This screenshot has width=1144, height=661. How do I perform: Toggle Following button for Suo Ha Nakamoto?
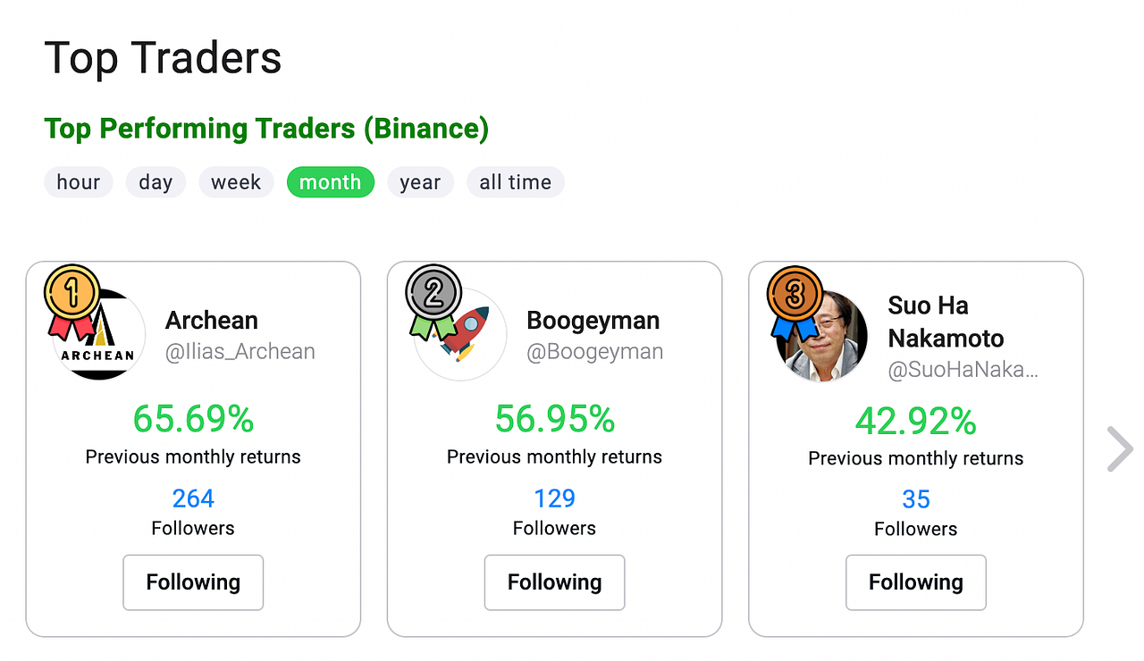(916, 582)
